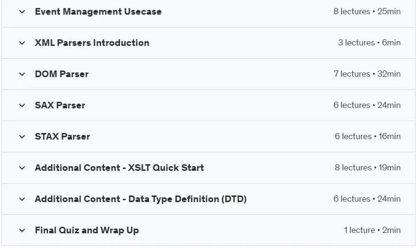Screen dimensions: 417x248
Task: Select the STAX Parser section heading
Action: coord(62,137)
